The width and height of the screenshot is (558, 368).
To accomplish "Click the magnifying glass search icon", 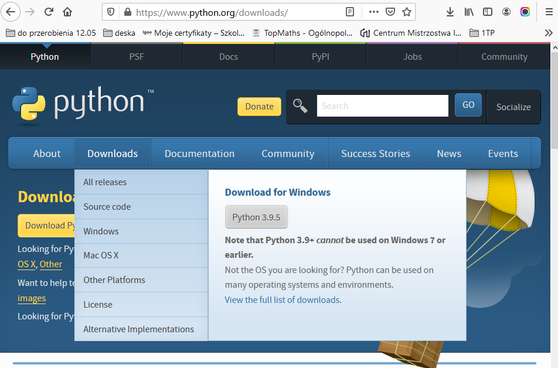I will pyautogui.click(x=300, y=105).
